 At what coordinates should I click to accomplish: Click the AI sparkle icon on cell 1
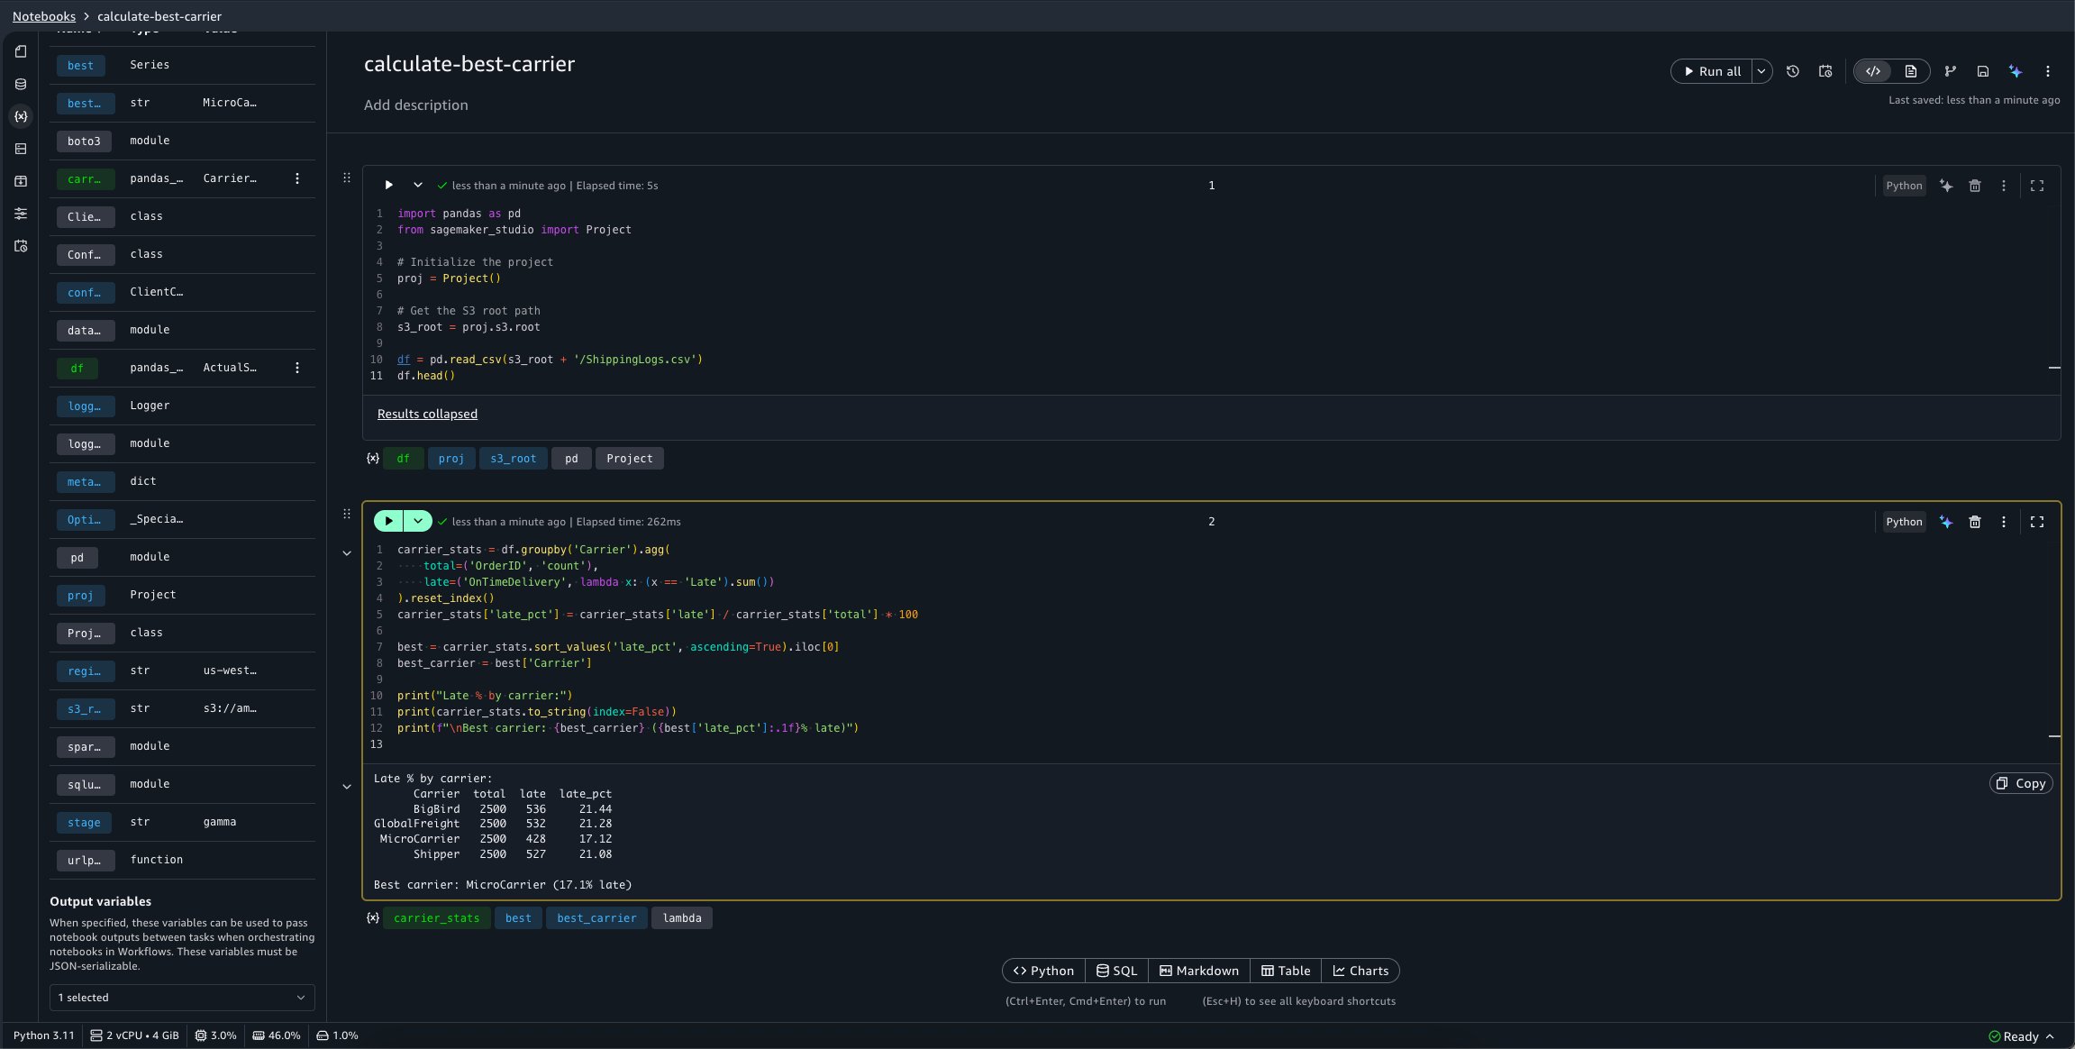[1946, 186]
